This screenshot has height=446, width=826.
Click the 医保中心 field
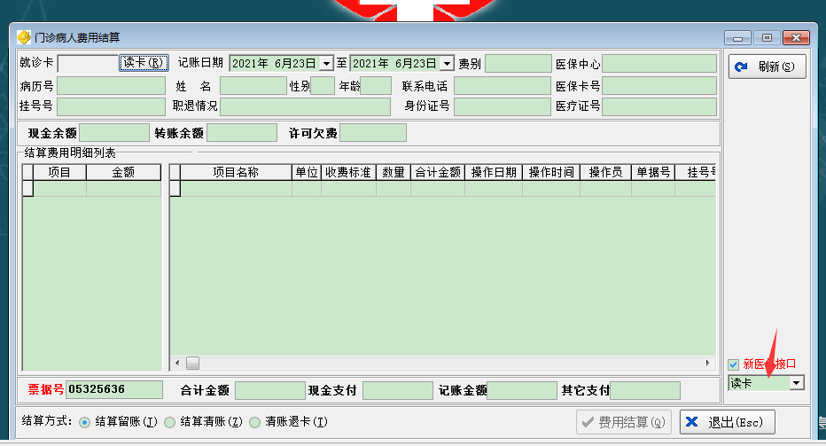659,63
